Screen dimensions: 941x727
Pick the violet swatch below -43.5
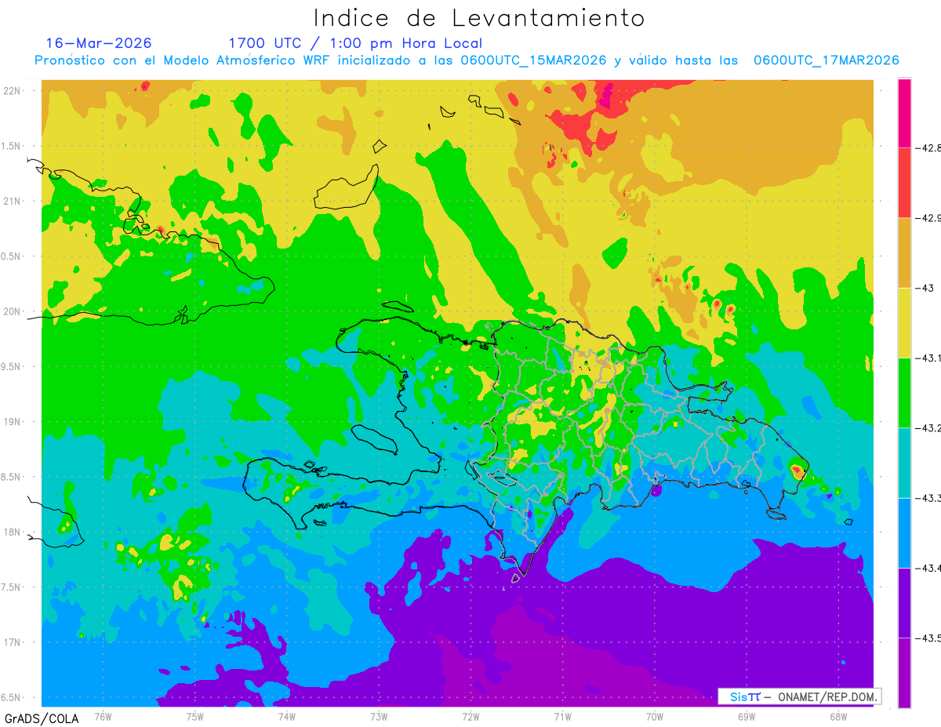tap(904, 672)
